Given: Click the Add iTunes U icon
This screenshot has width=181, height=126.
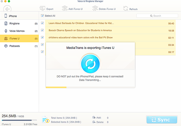Looking at the screenshot, I should [x=65, y=8].
